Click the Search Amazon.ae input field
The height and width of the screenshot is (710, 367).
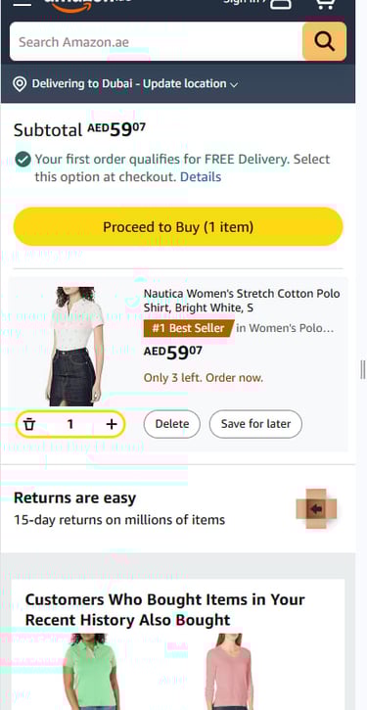point(157,42)
